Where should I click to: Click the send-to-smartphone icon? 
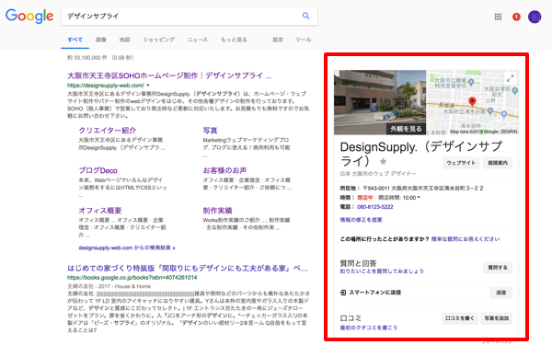(343, 293)
